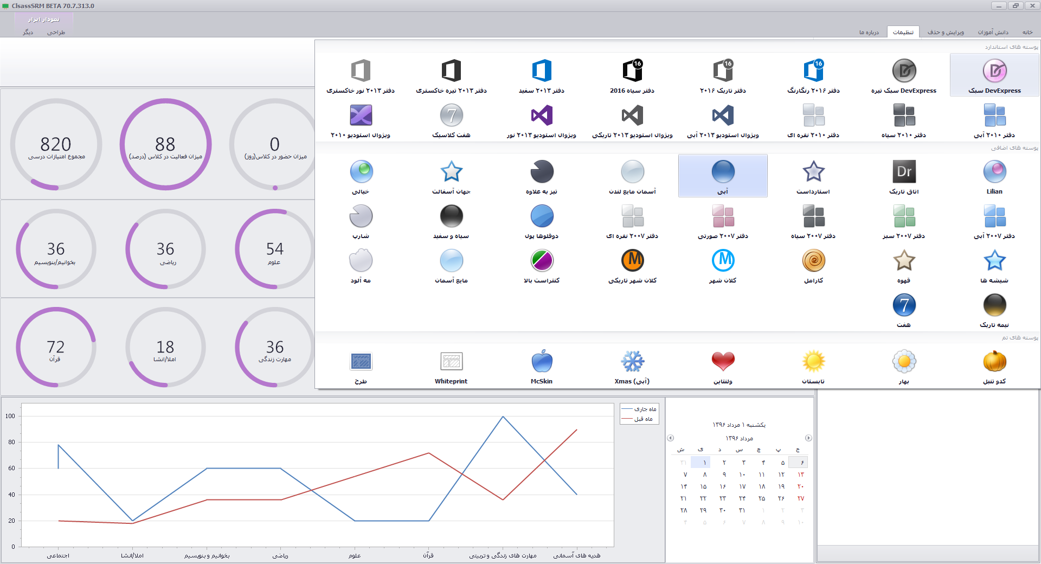1041x564 pixels.
Task: Open the درباره ما tab
Action: pos(869,32)
